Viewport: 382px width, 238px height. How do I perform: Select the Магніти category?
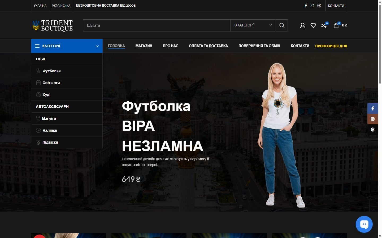click(67, 118)
